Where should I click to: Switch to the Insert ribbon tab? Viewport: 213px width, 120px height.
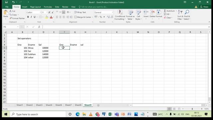click(x=25, y=7)
